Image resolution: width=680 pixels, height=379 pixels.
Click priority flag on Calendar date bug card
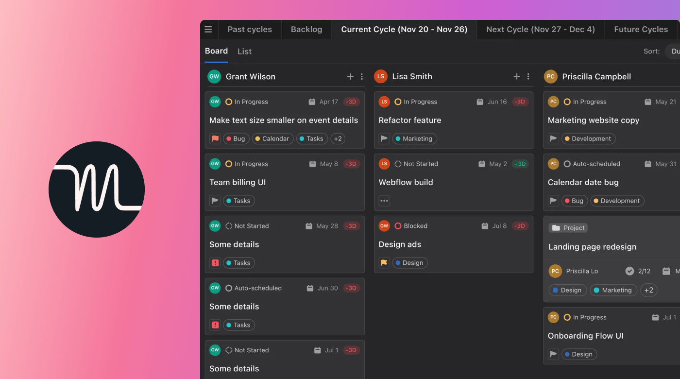pos(553,201)
